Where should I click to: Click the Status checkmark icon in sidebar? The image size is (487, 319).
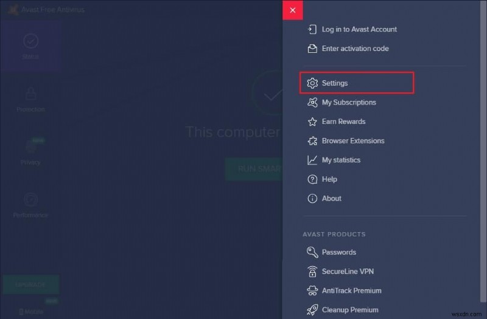coord(31,41)
